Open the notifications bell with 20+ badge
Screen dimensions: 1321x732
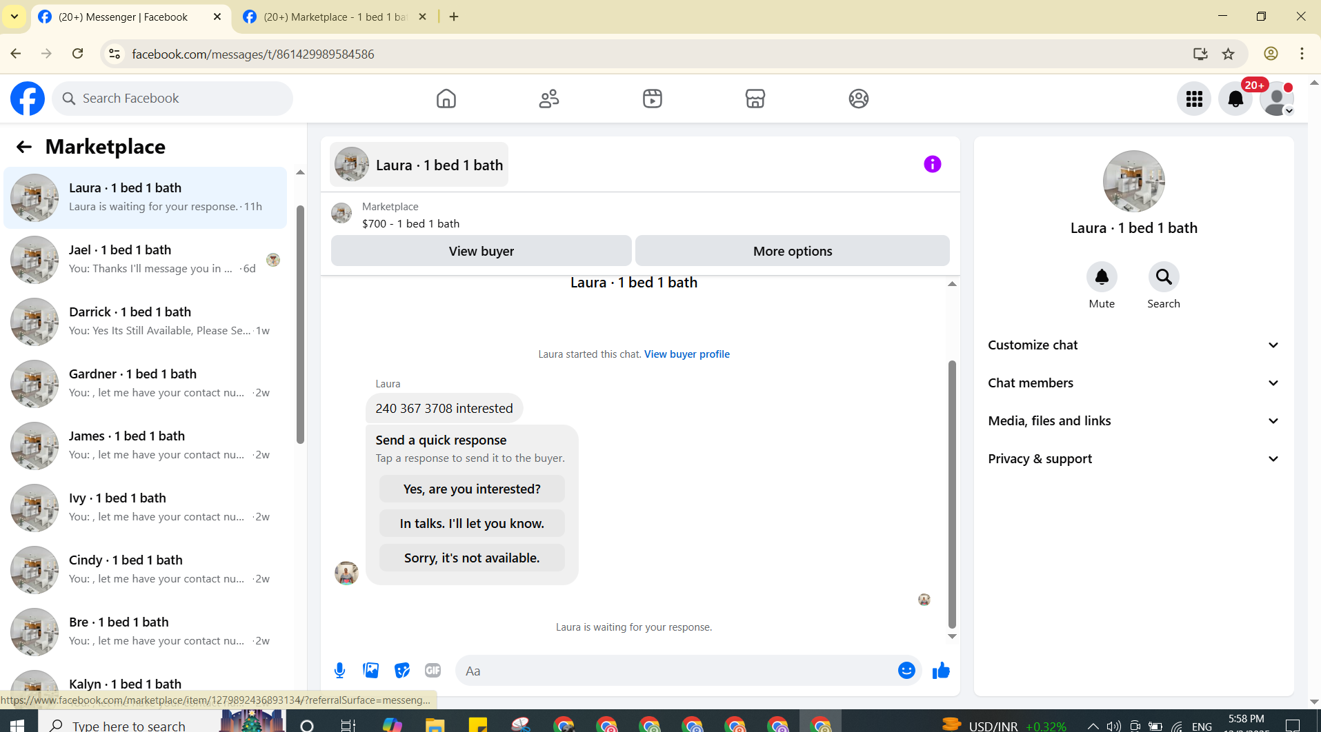pos(1235,99)
